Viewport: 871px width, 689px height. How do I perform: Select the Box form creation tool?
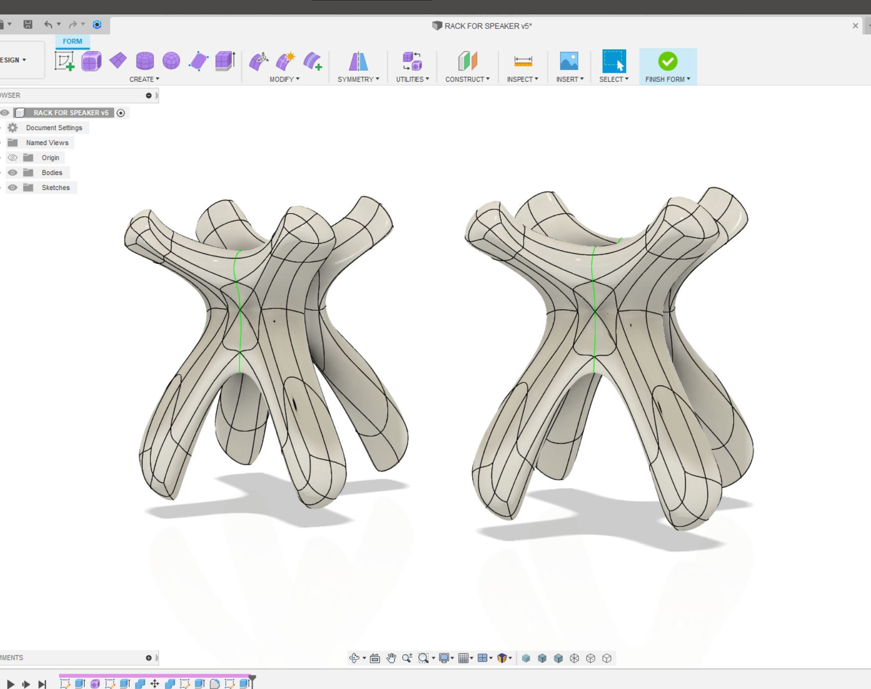pyautogui.click(x=91, y=61)
